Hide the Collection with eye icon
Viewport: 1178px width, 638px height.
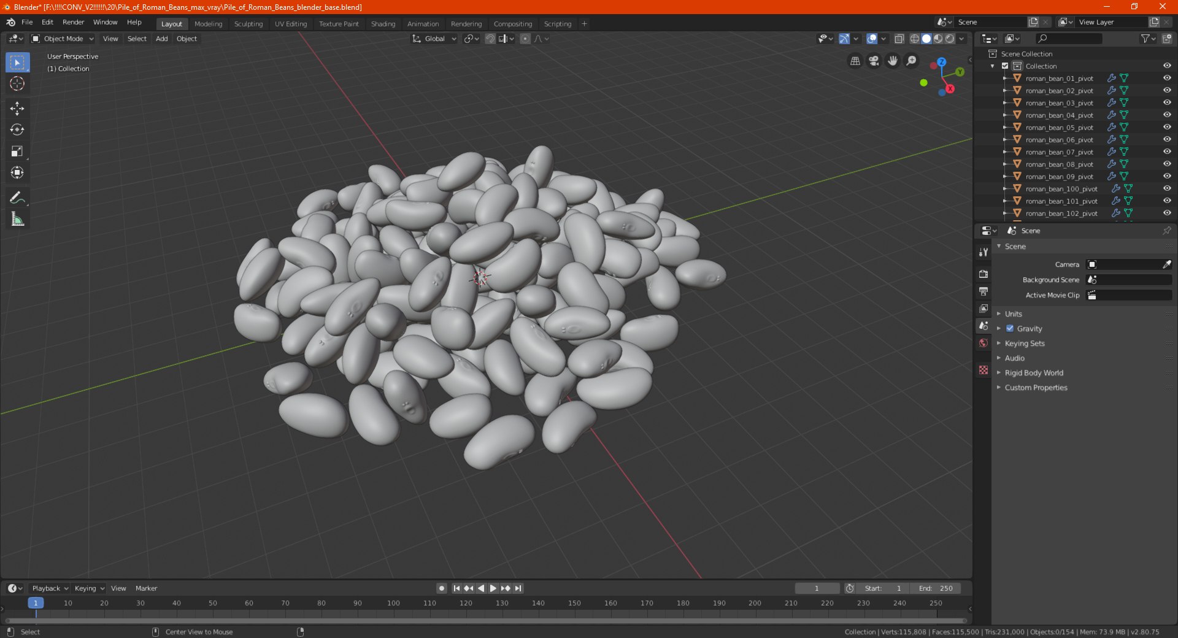pos(1167,66)
